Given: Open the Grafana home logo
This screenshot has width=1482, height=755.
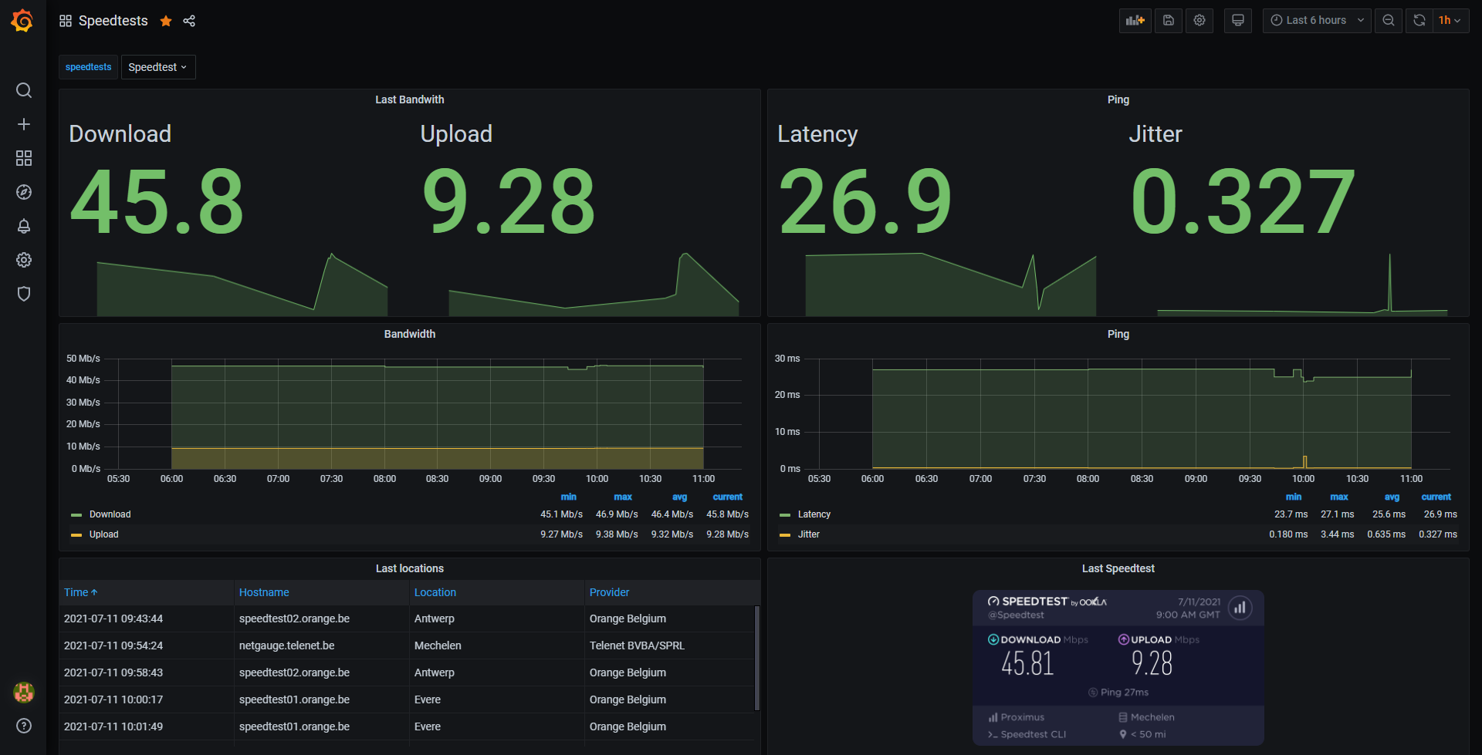Looking at the screenshot, I should click(22, 21).
